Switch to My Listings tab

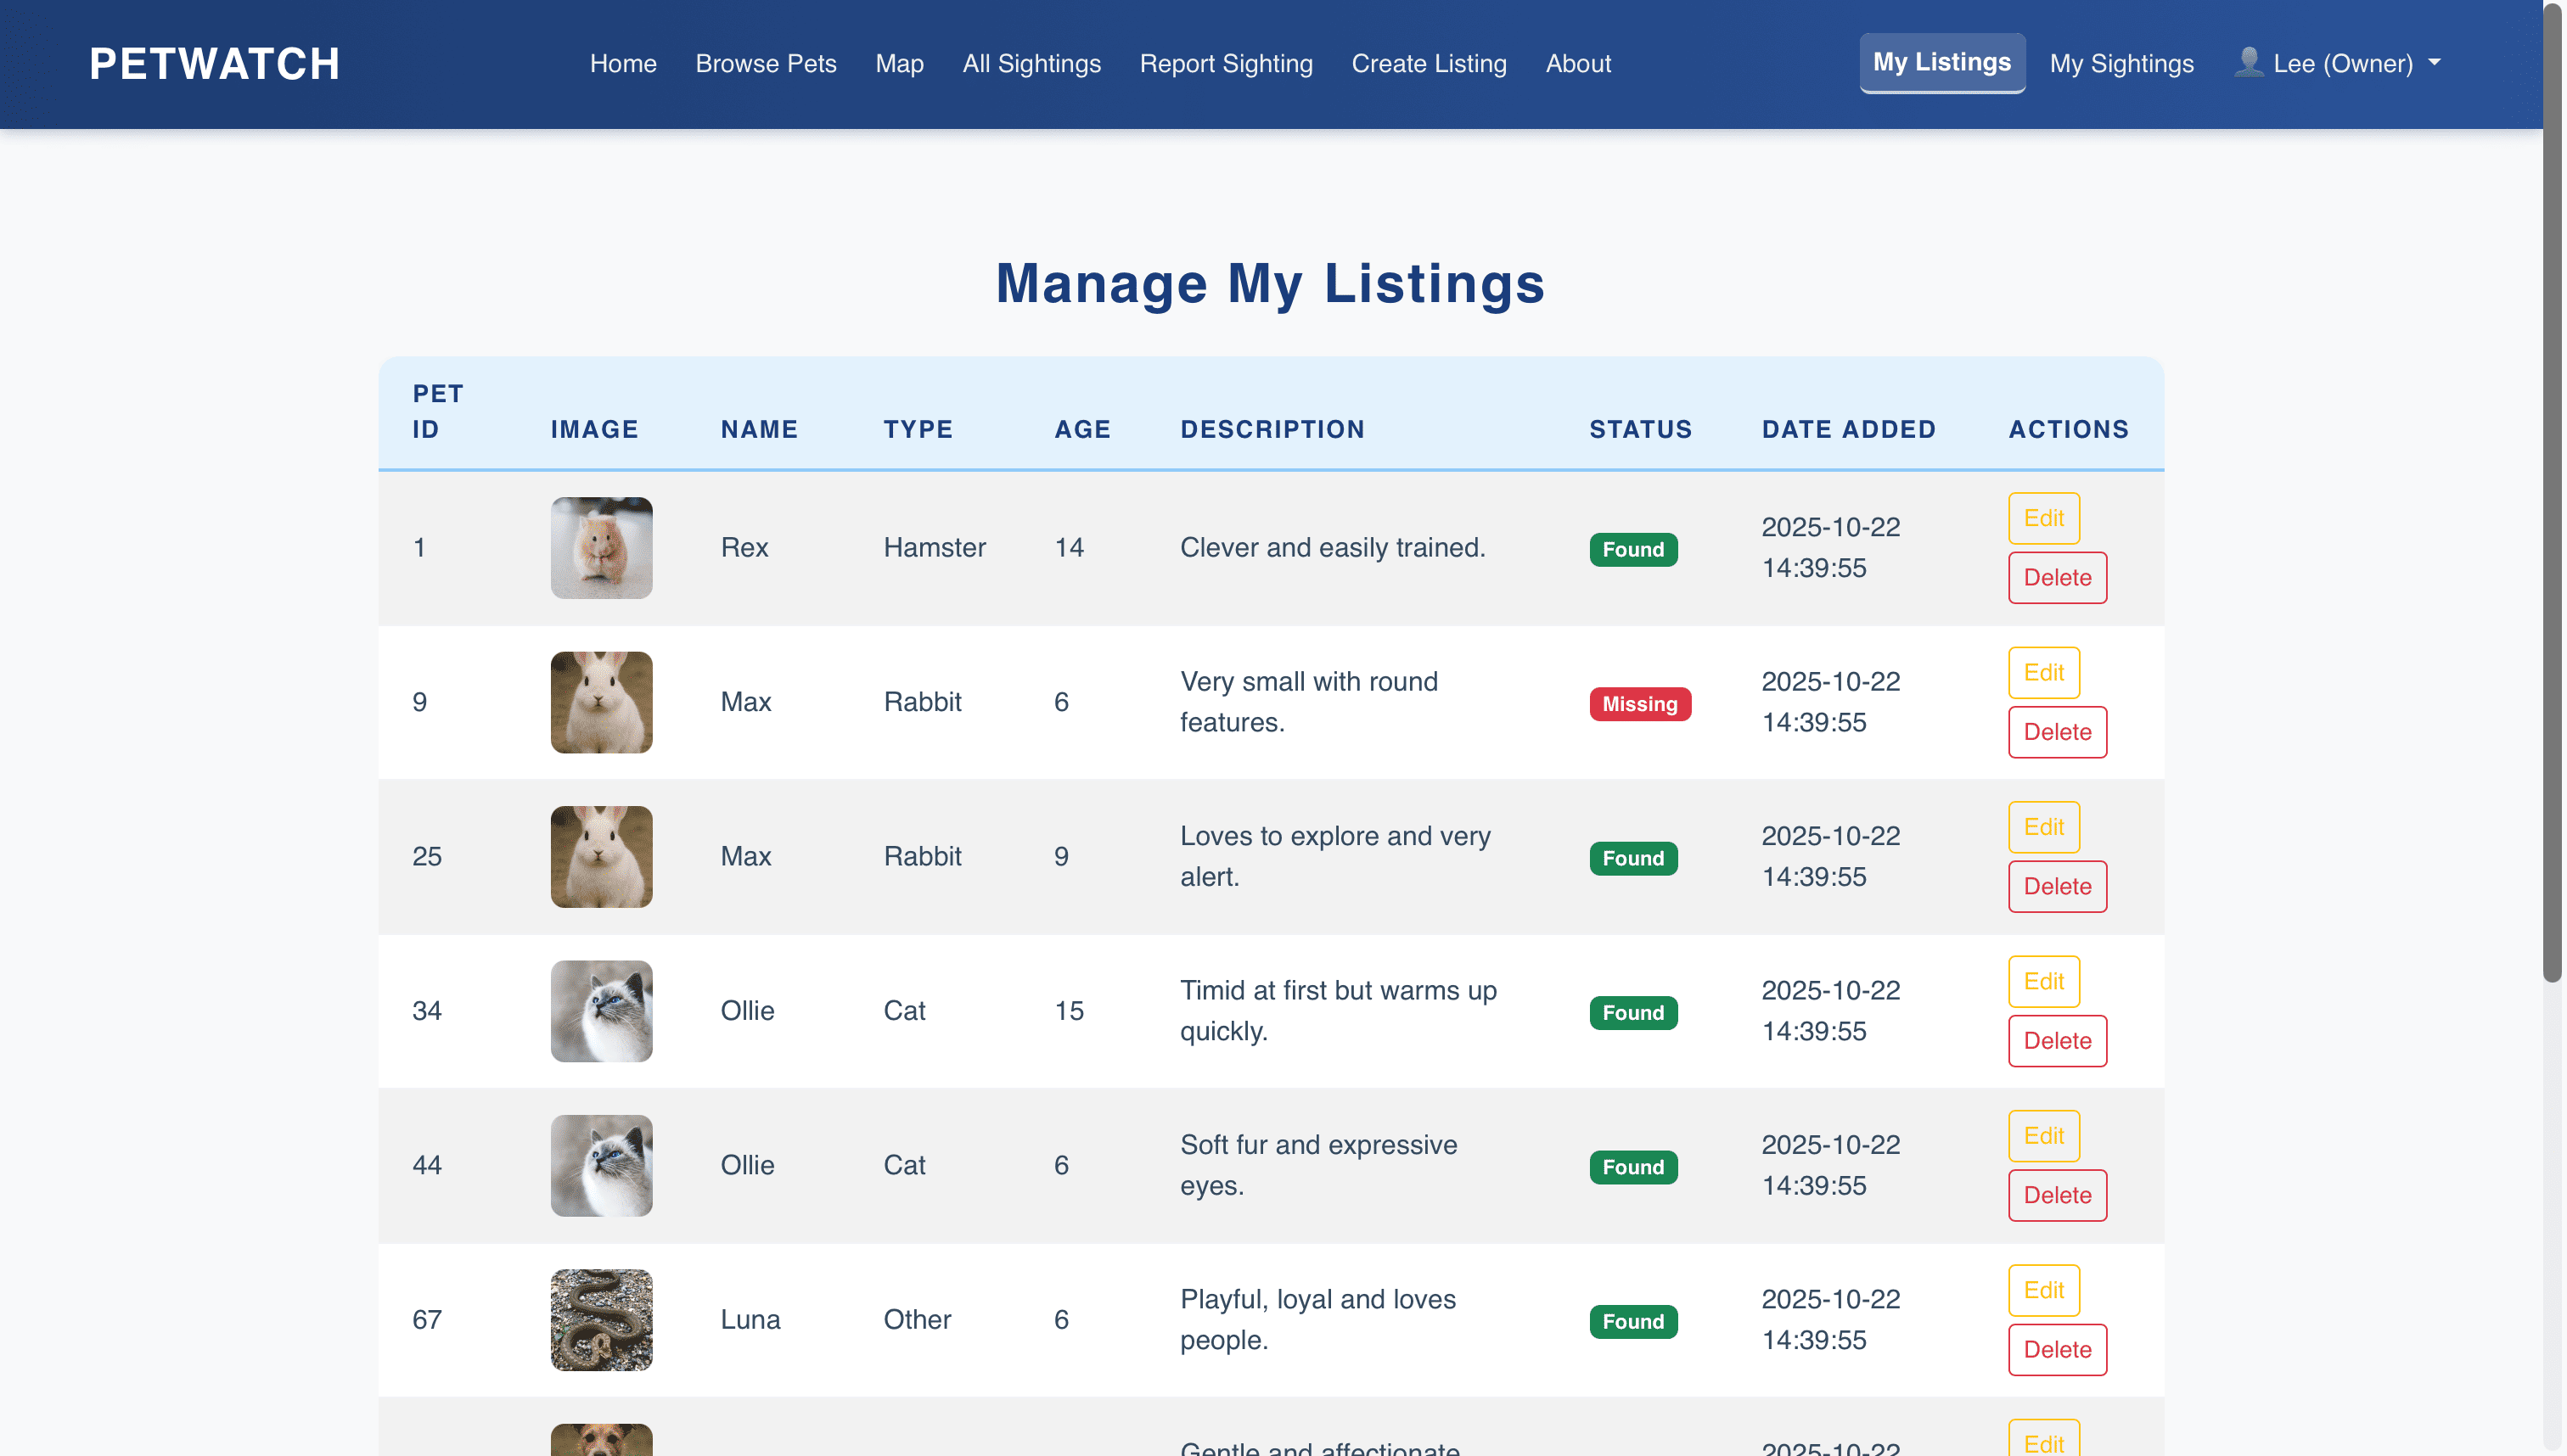pos(1941,62)
